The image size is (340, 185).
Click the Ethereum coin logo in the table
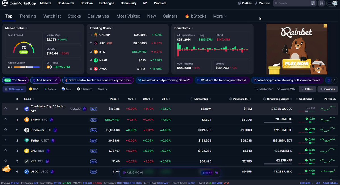[x=27, y=130]
